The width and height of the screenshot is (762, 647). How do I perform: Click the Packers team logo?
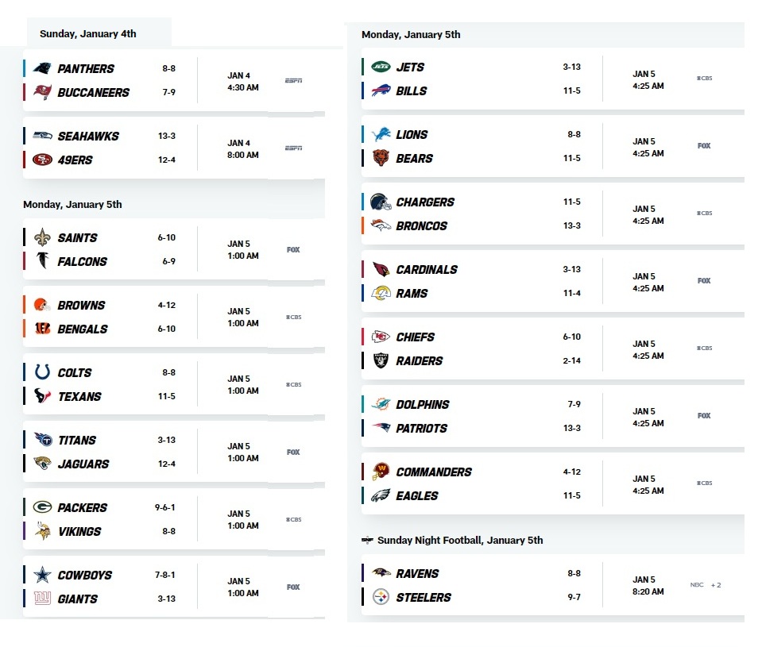point(42,507)
